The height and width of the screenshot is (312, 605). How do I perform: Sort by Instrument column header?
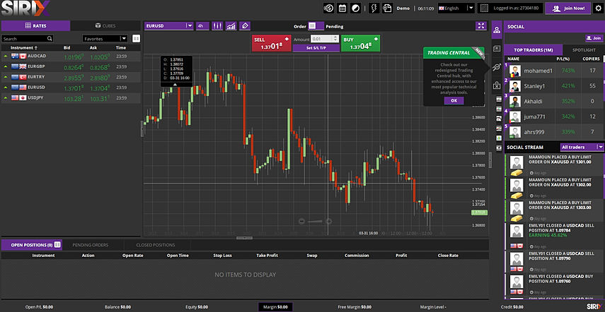click(24, 48)
